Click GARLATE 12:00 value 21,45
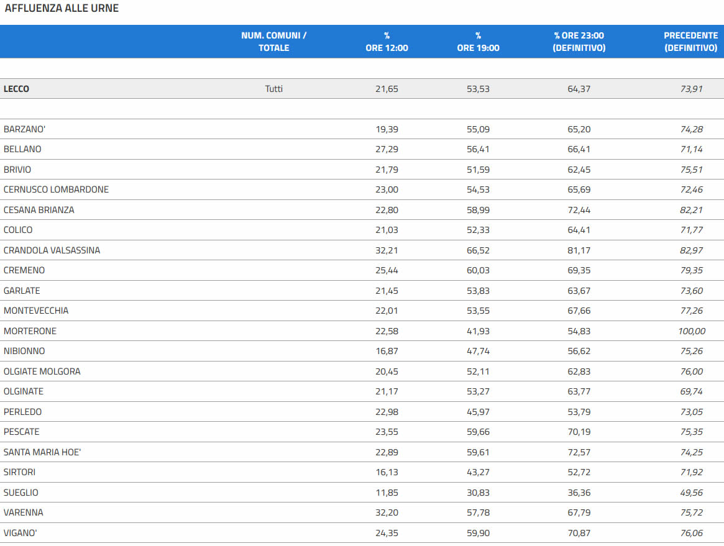This screenshot has width=724, height=546. 387,290
